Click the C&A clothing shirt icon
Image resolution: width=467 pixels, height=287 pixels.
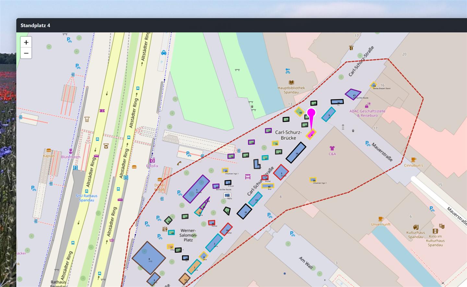332,148
